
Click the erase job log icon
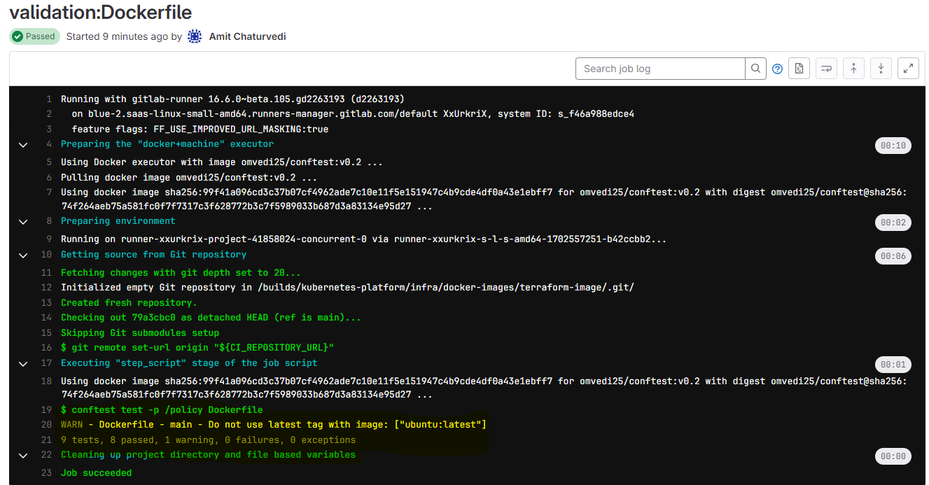point(826,69)
